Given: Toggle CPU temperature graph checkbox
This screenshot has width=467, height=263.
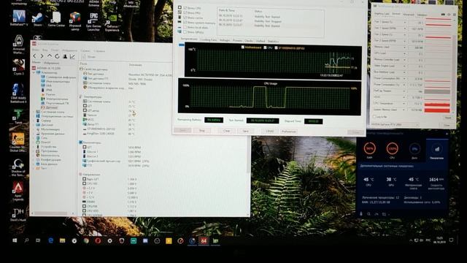Looking at the screenshot, I should pos(265,47).
